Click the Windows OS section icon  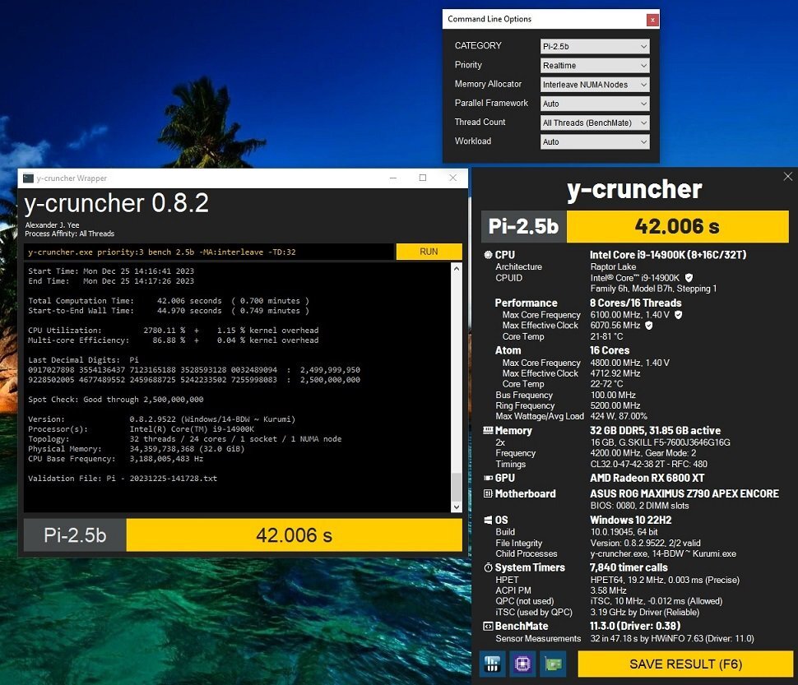[488, 520]
